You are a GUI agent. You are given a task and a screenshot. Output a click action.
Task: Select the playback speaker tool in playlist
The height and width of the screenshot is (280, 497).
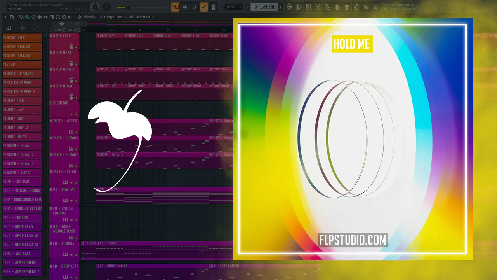[x=70, y=17]
